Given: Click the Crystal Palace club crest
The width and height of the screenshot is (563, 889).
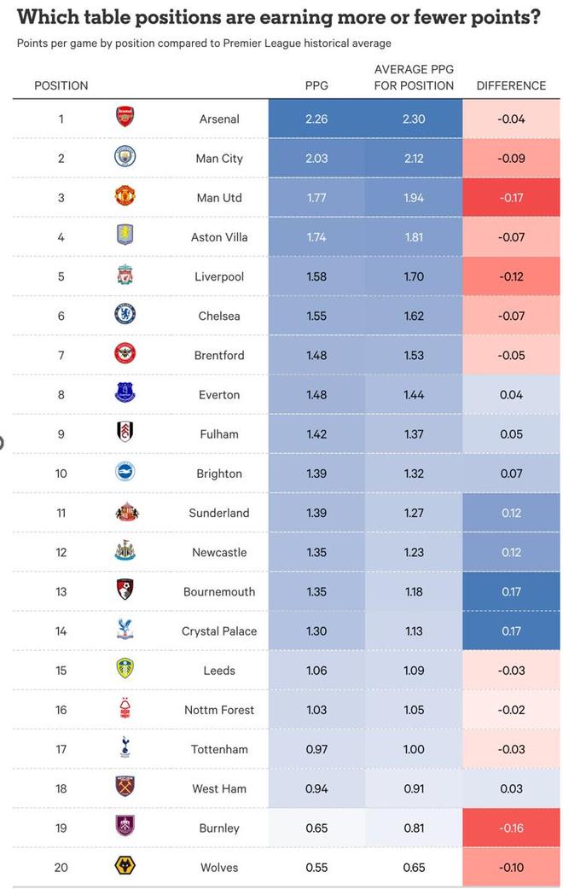Looking at the screenshot, I should (x=125, y=630).
